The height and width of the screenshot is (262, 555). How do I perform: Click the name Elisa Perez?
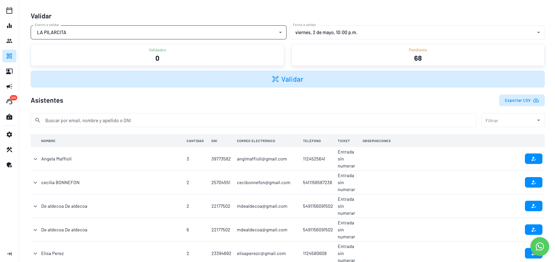pos(53,254)
